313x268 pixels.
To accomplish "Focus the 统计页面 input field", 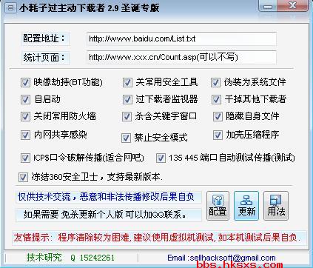I will pos(181,57).
